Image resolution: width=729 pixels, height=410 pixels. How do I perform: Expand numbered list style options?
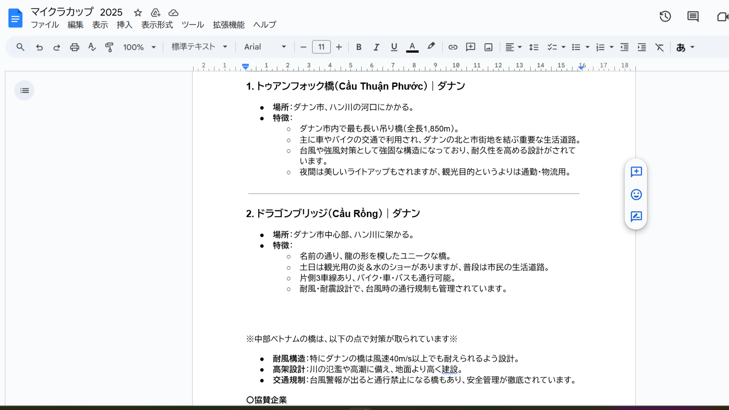tap(612, 47)
